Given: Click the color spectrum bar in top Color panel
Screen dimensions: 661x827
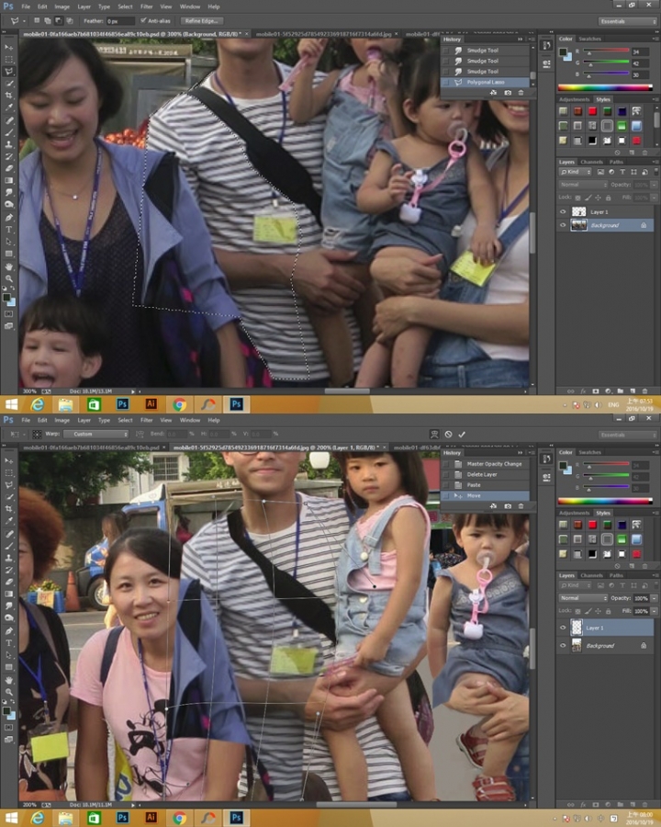Looking at the screenshot, I should (x=605, y=87).
